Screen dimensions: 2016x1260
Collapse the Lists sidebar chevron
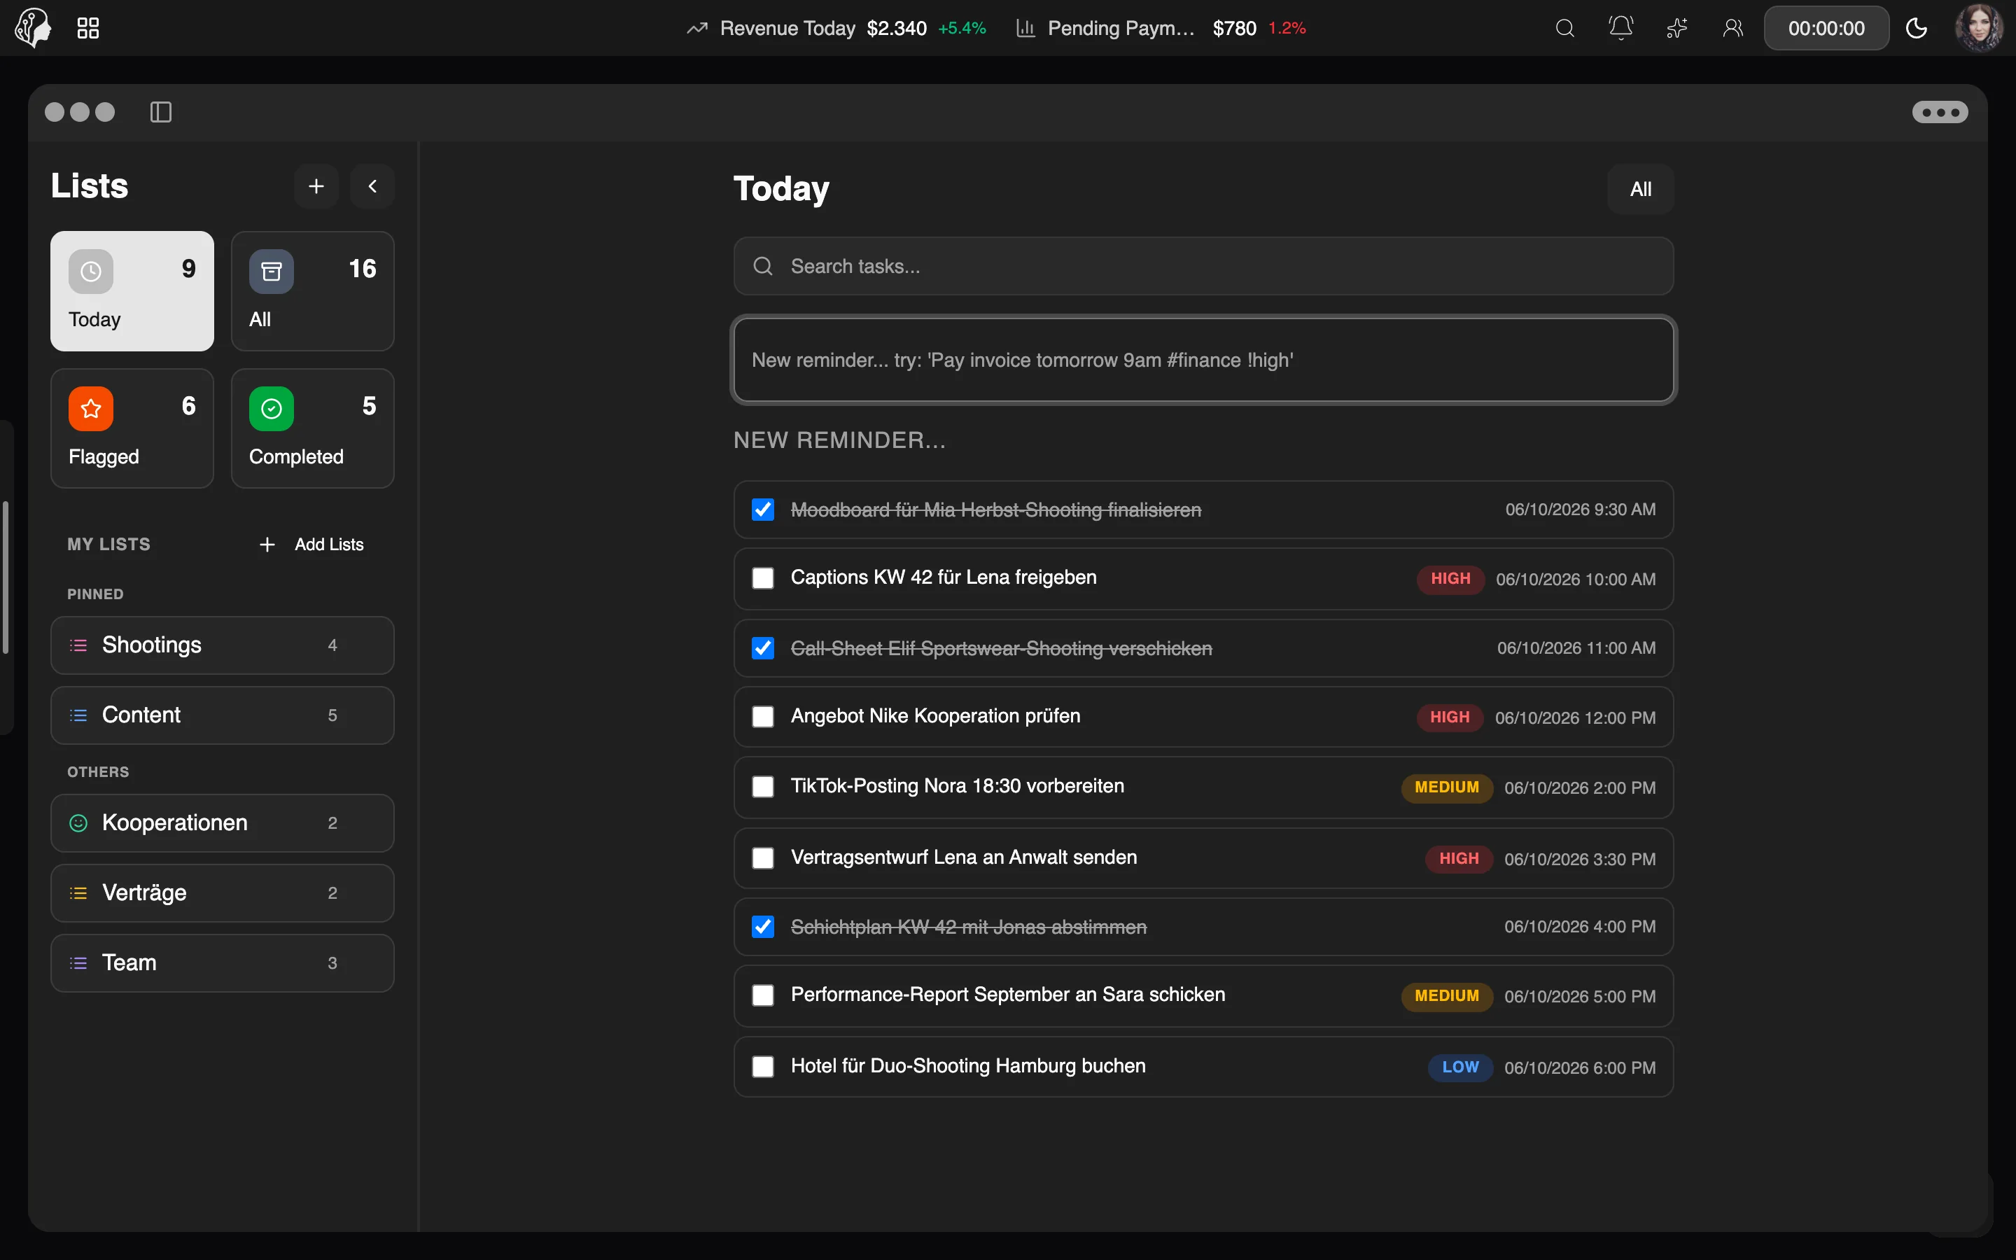point(372,185)
